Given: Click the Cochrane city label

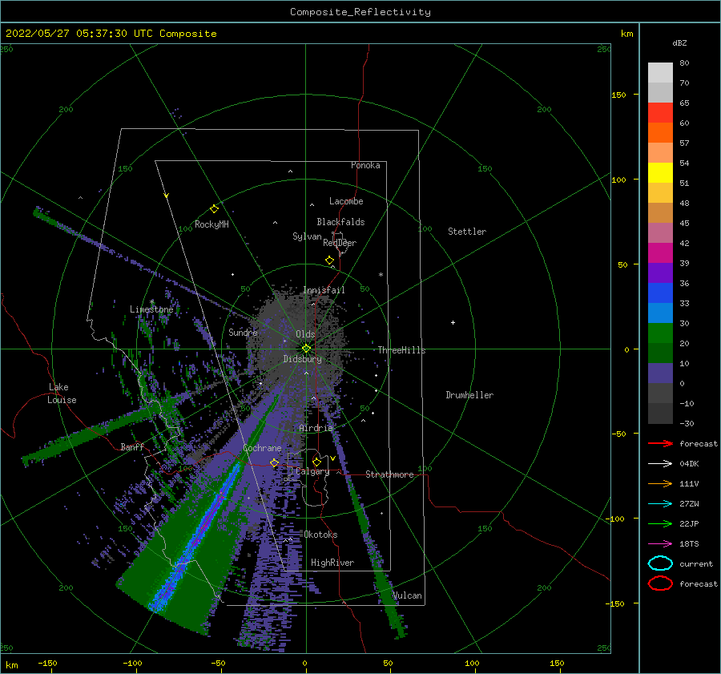Looking at the screenshot, I should tap(262, 448).
